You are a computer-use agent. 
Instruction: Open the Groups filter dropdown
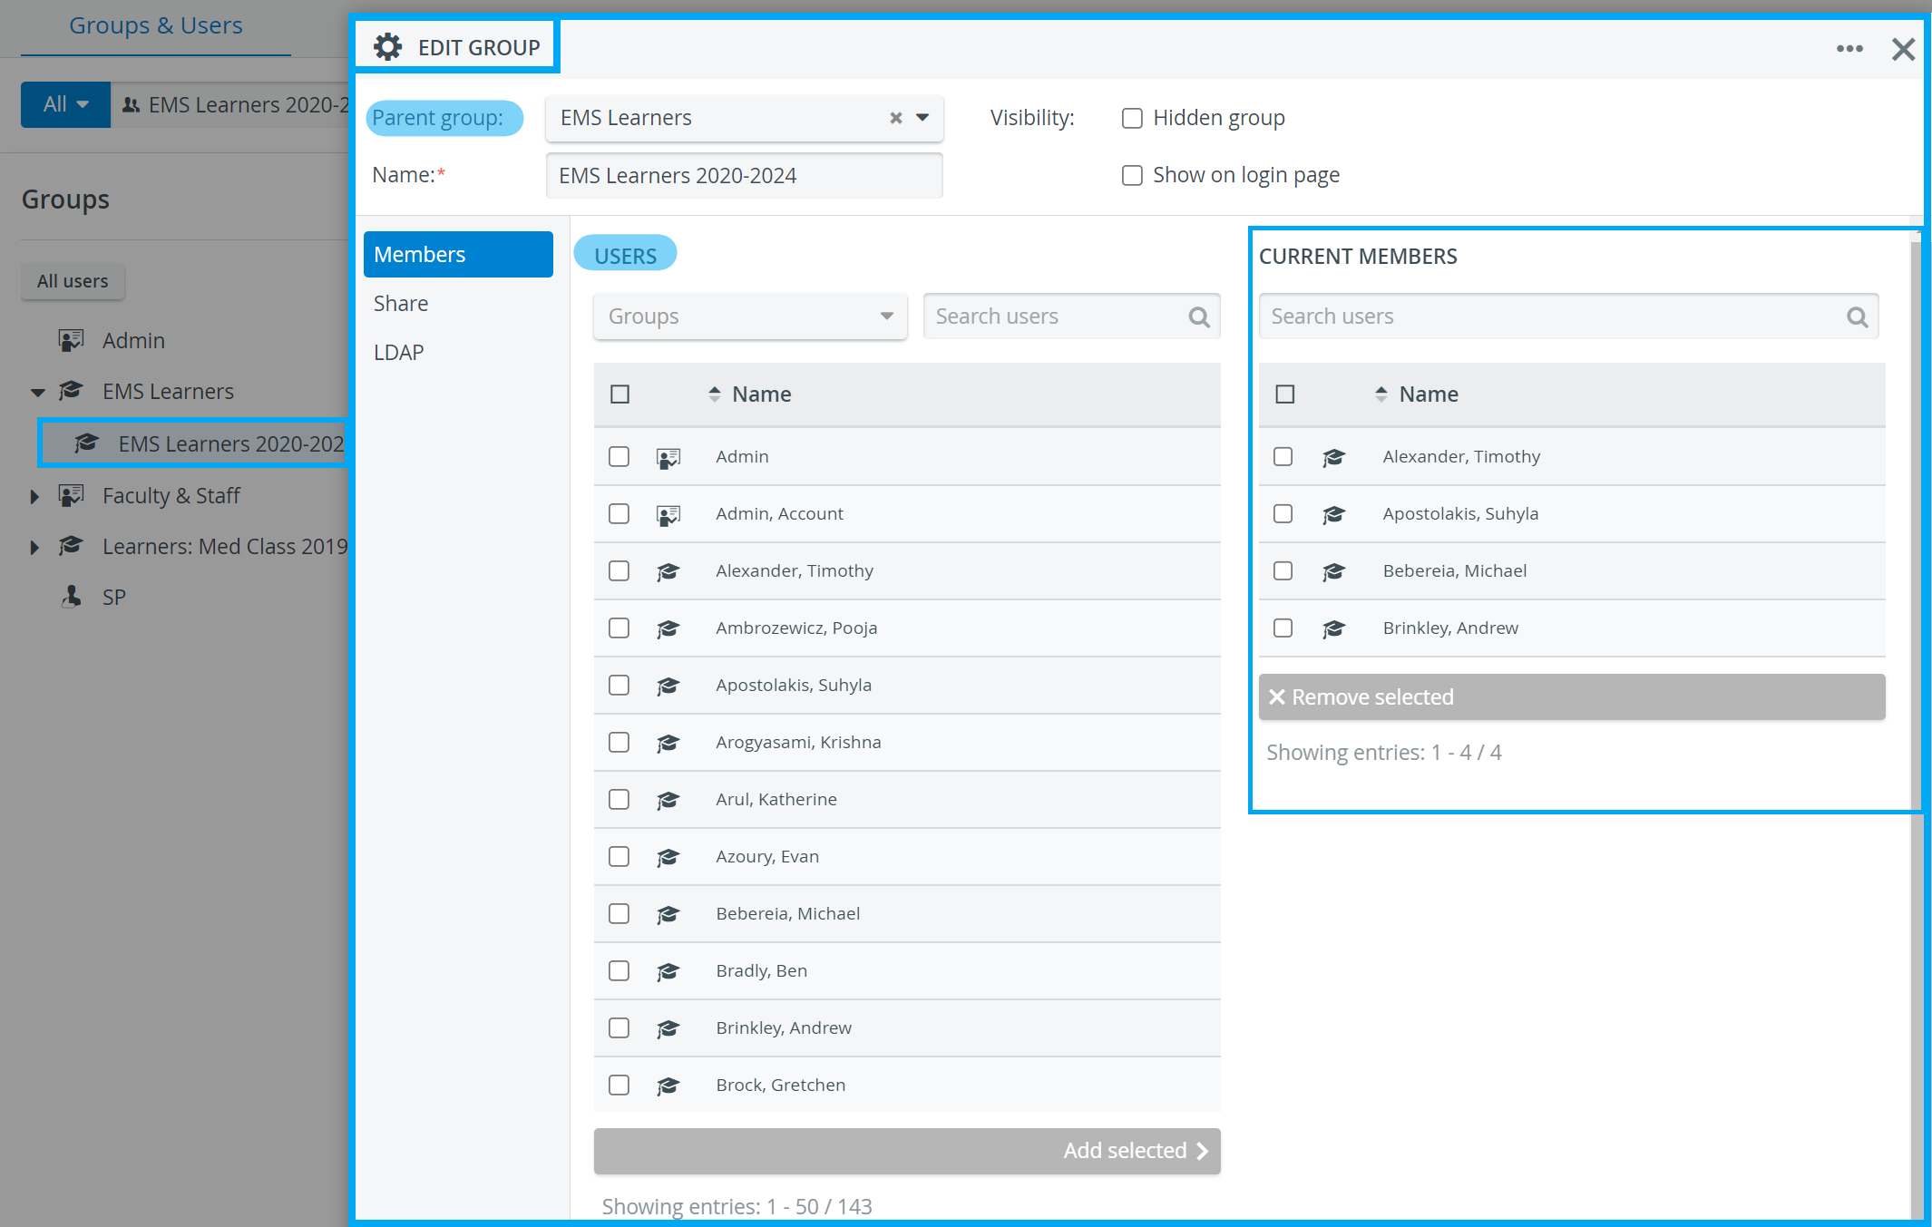point(750,316)
